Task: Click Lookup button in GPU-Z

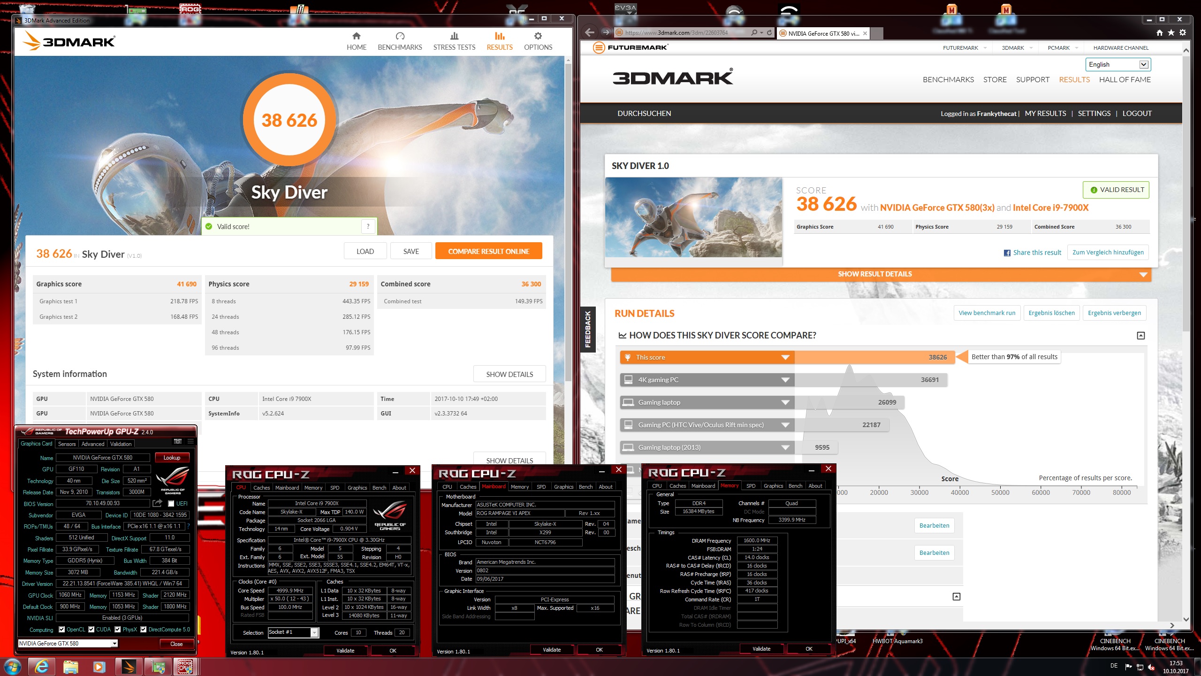Action: point(172,458)
